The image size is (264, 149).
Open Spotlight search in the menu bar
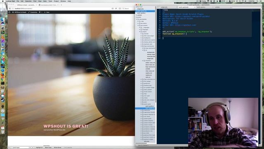[257, 1]
